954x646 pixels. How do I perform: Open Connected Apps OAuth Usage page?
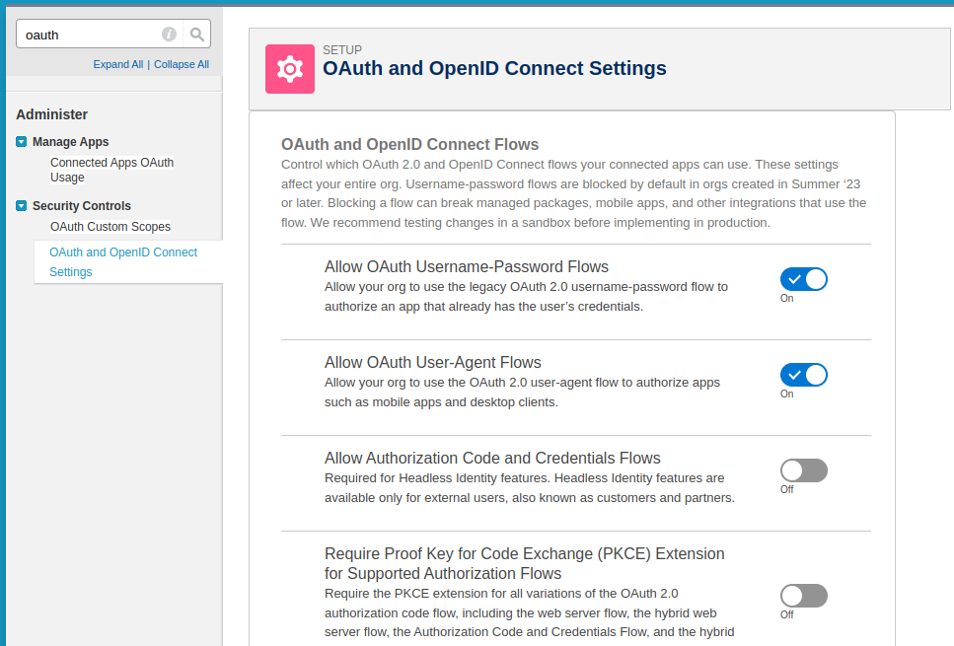point(111,170)
